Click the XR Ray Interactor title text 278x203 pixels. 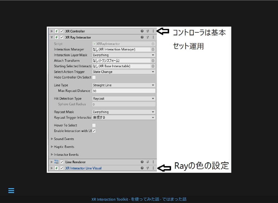click(x=78, y=38)
